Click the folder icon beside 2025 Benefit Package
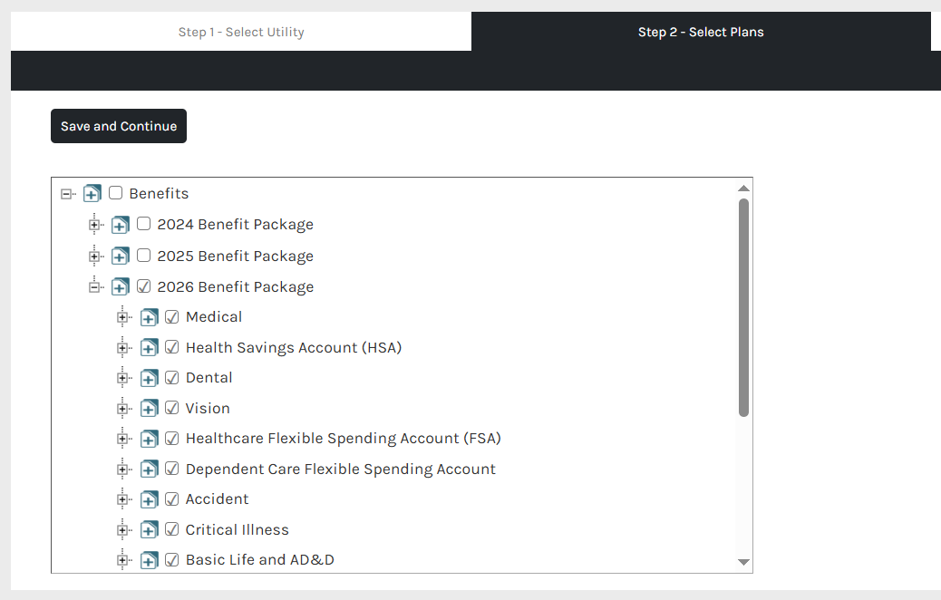The height and width of the screenshot is (600, 941). (x=120, y=256)
